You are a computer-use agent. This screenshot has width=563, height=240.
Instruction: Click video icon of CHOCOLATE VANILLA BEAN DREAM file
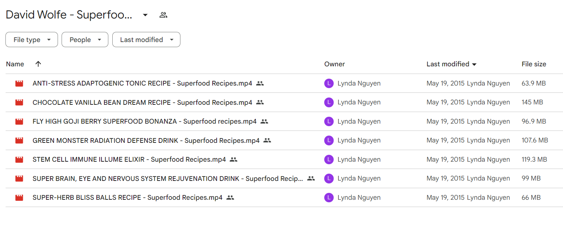[x=19, y=103]
